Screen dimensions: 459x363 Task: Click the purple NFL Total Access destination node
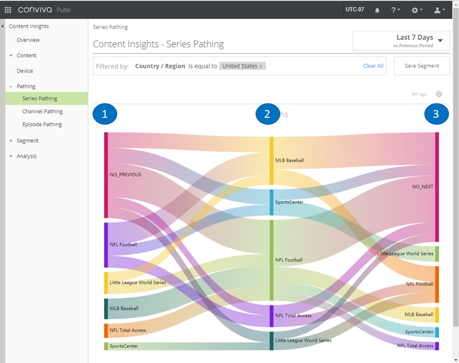point(437,346)
